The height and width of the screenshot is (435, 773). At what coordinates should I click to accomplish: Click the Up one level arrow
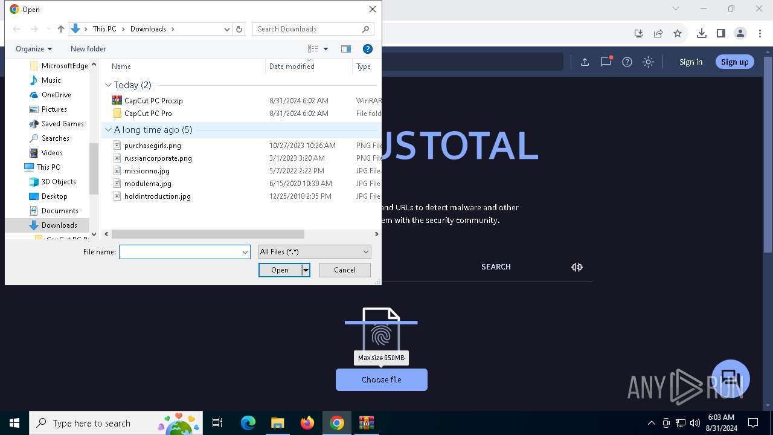60,29
